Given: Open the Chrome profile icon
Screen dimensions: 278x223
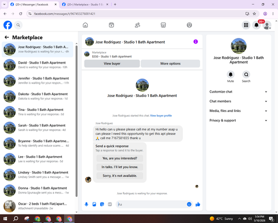Looking at the screenshot, I should (265, 14).
